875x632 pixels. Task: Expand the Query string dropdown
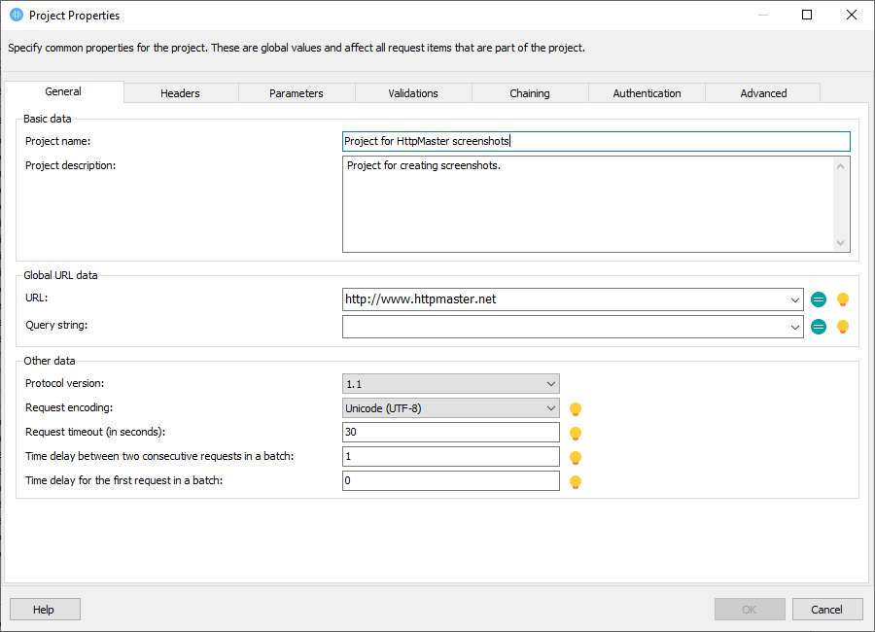(x=794, y=328)
